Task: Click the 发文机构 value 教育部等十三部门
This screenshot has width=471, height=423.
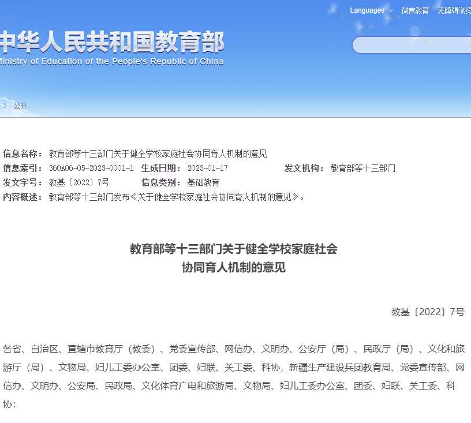Action: pos(362,168)
